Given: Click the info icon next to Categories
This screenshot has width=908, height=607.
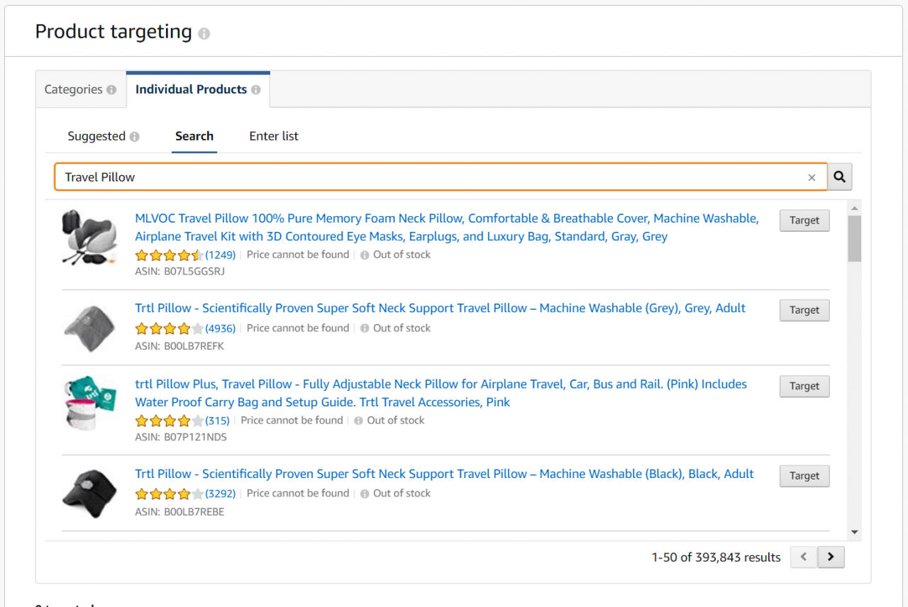Looking at the screenshot, I should tap(111, 90).
